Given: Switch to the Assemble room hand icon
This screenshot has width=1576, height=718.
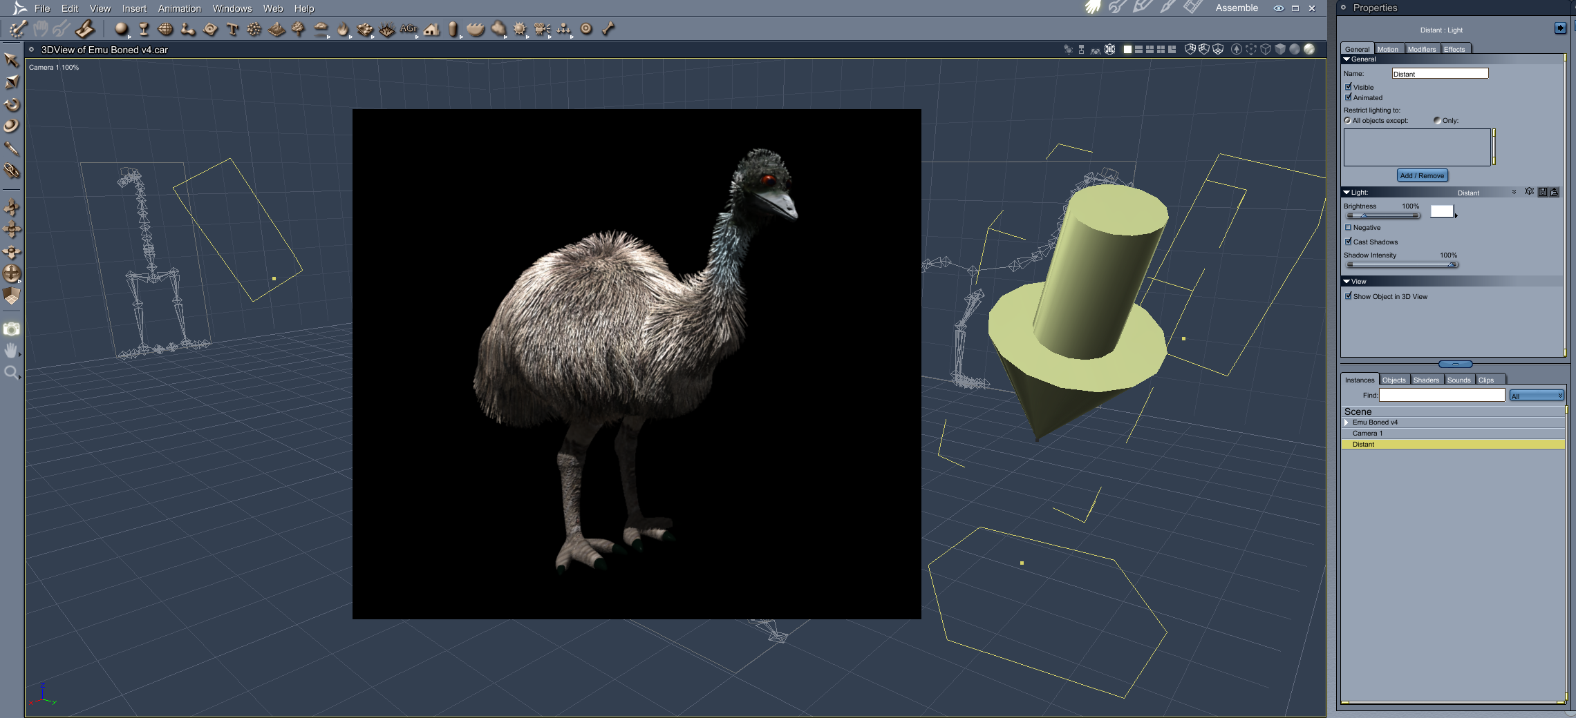Looking at the screenshot, I should coord(1093,8).
